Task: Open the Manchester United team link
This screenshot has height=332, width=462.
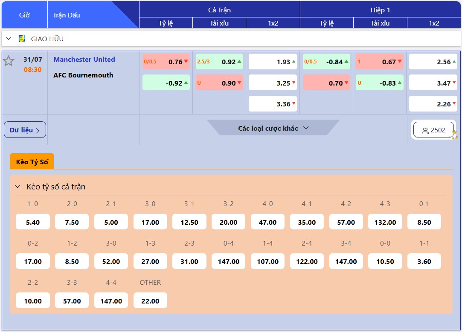Action: point(84,60)
